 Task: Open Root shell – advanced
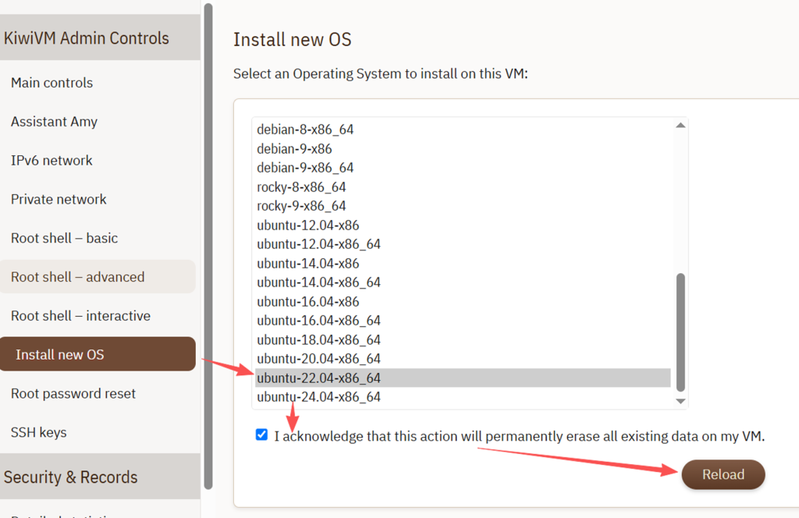77,277
